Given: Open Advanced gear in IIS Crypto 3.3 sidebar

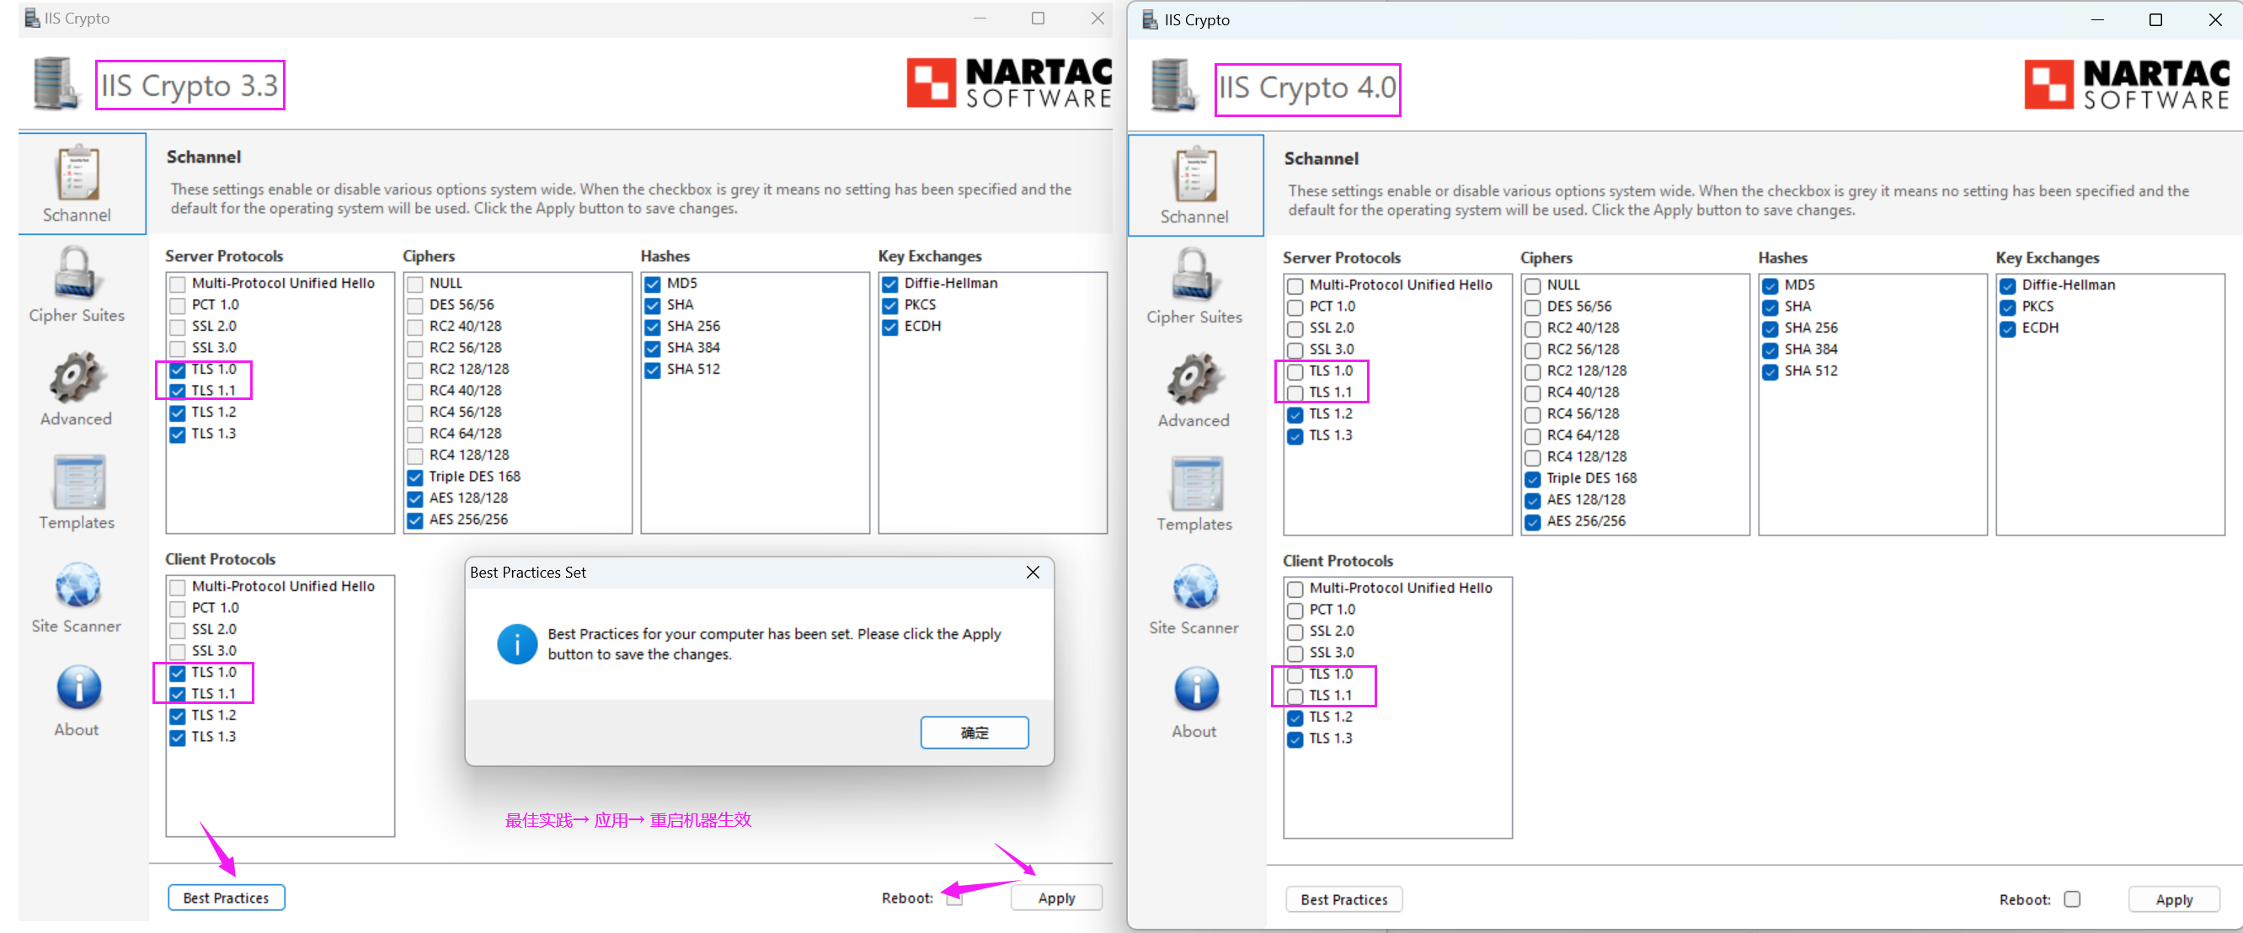Looking at the screenshot, I should point(77,388).
